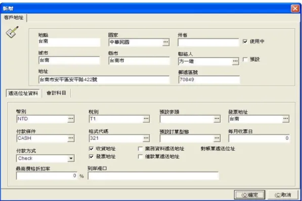Click the 發票地址 field showing 台南

click(255, 119)
